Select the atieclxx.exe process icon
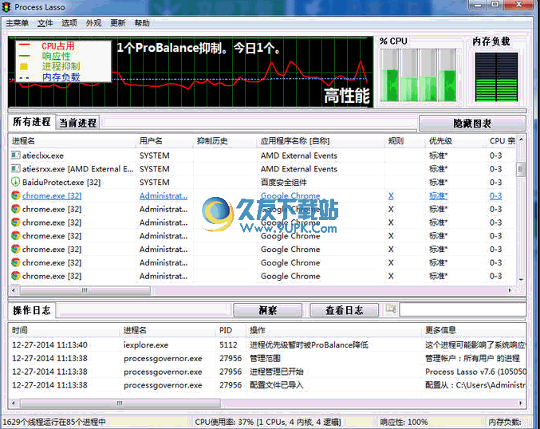The height and width of the screenshot is (429, 540). point(15,155)
